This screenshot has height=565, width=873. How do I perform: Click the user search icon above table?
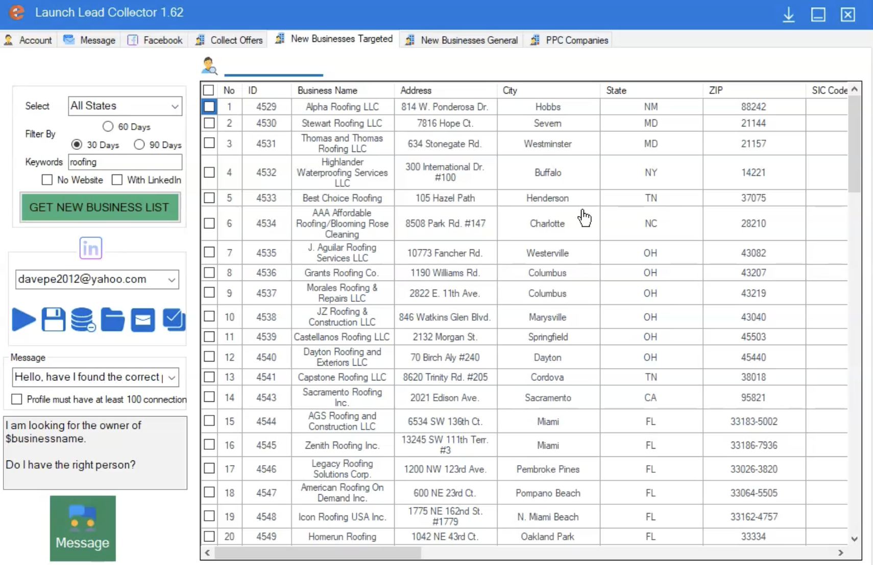coord(209,66)
